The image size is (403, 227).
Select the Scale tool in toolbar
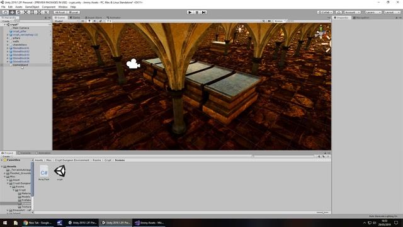(25, 13)
